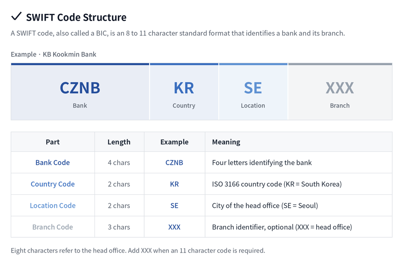Click the Length column header

pyautogui.click(x=119, y=142)
